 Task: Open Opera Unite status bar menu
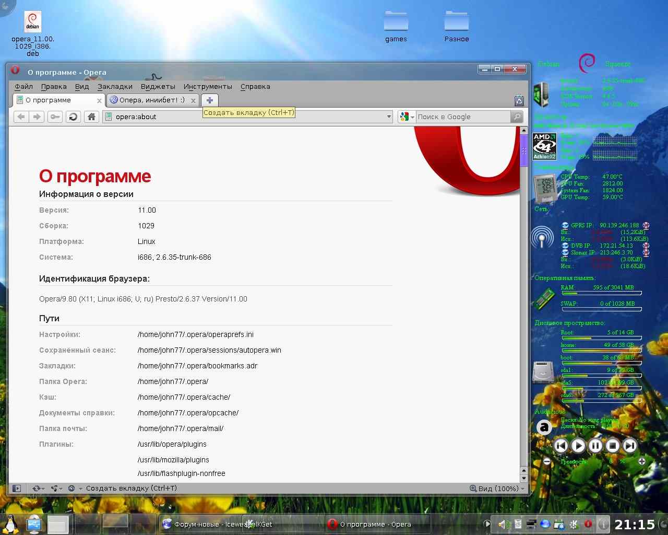56,489
